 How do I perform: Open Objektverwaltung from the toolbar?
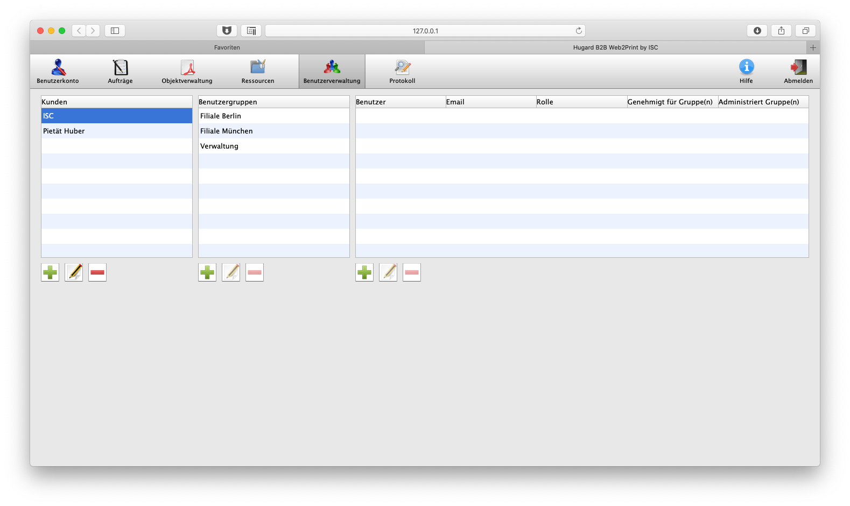click(187, 71)
